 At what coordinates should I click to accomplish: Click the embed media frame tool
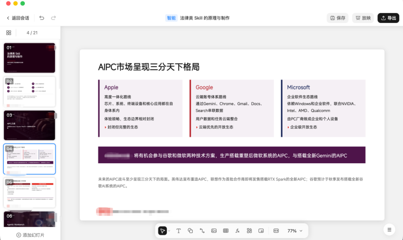[261, 231]
